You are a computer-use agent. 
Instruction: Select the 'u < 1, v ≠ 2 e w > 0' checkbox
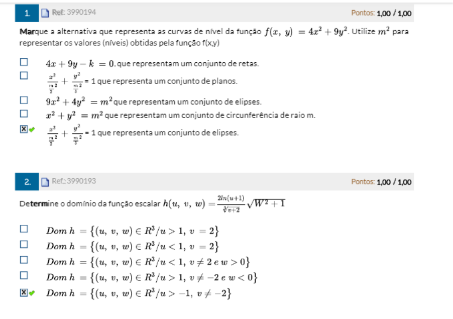24,260
